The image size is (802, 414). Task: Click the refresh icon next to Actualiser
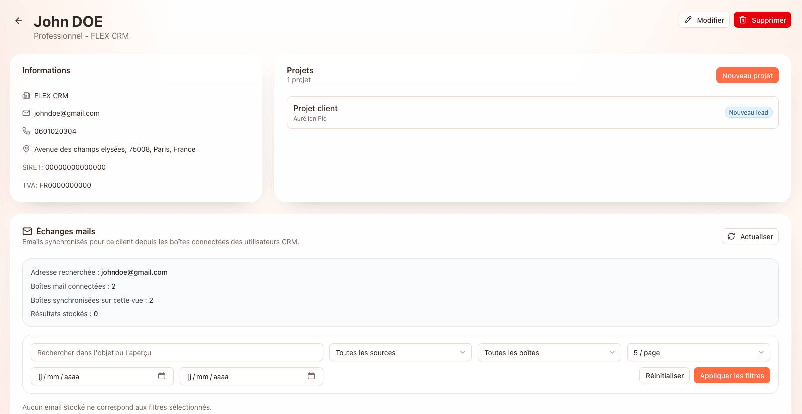(x=731, y=236)
